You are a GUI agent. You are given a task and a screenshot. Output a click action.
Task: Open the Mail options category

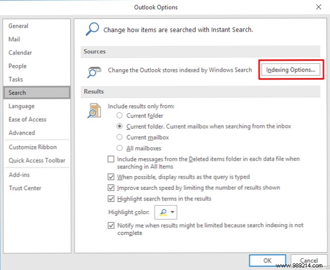pyautogui.click(x=14, y=39)
